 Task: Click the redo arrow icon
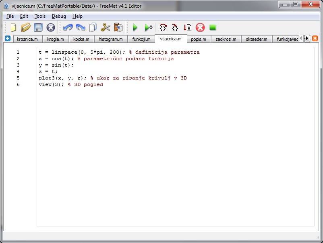(x=80, y=27)
